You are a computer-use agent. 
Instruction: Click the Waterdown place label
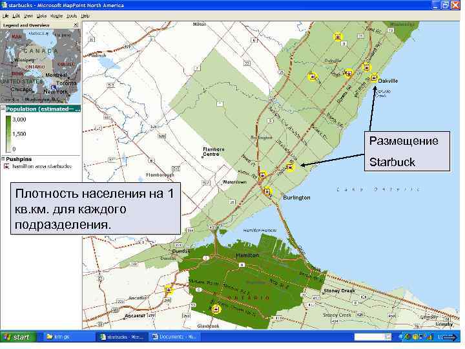point(234,182)
